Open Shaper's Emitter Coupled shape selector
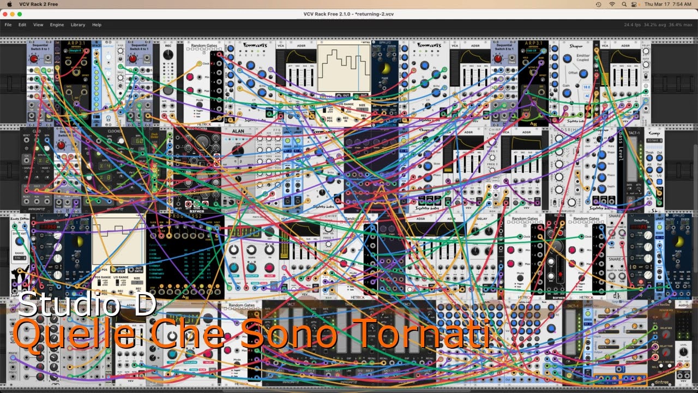The width and height of the screenshot is (698, 393). tap(583, 57)
